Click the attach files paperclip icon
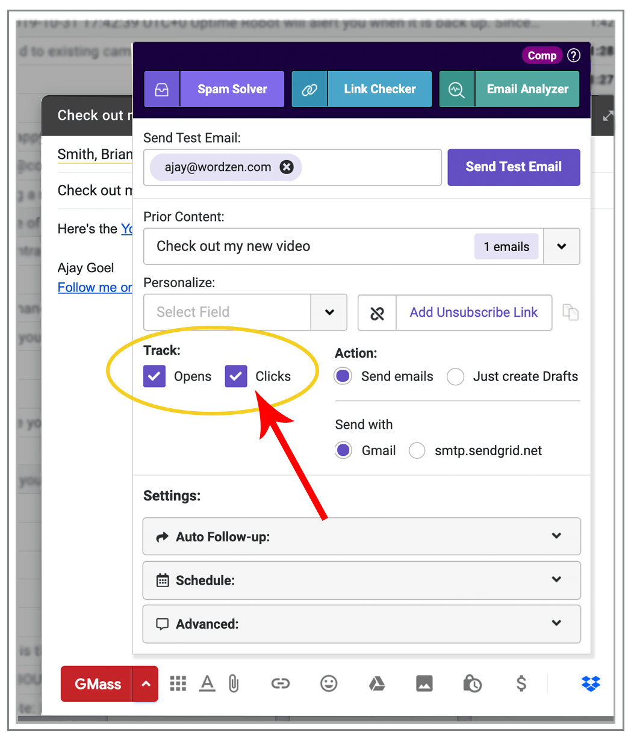The image size is (631, 737). coord(234,683)
